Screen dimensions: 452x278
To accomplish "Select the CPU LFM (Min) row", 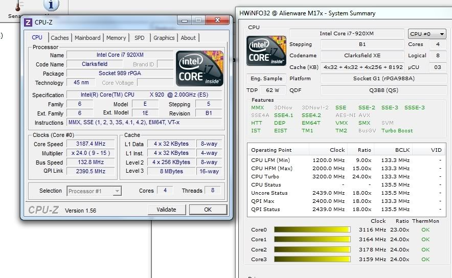I will tap(346, 160).
